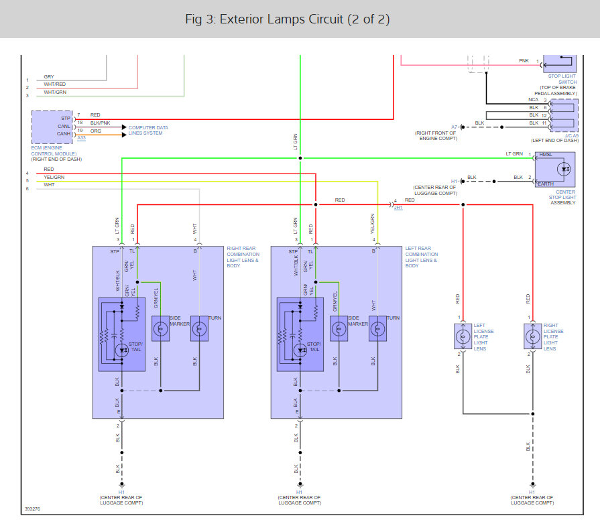Click the JH1 connector pin 4 symbol on RED wire
The image size is (600, 532).
[x=392, y=204]
